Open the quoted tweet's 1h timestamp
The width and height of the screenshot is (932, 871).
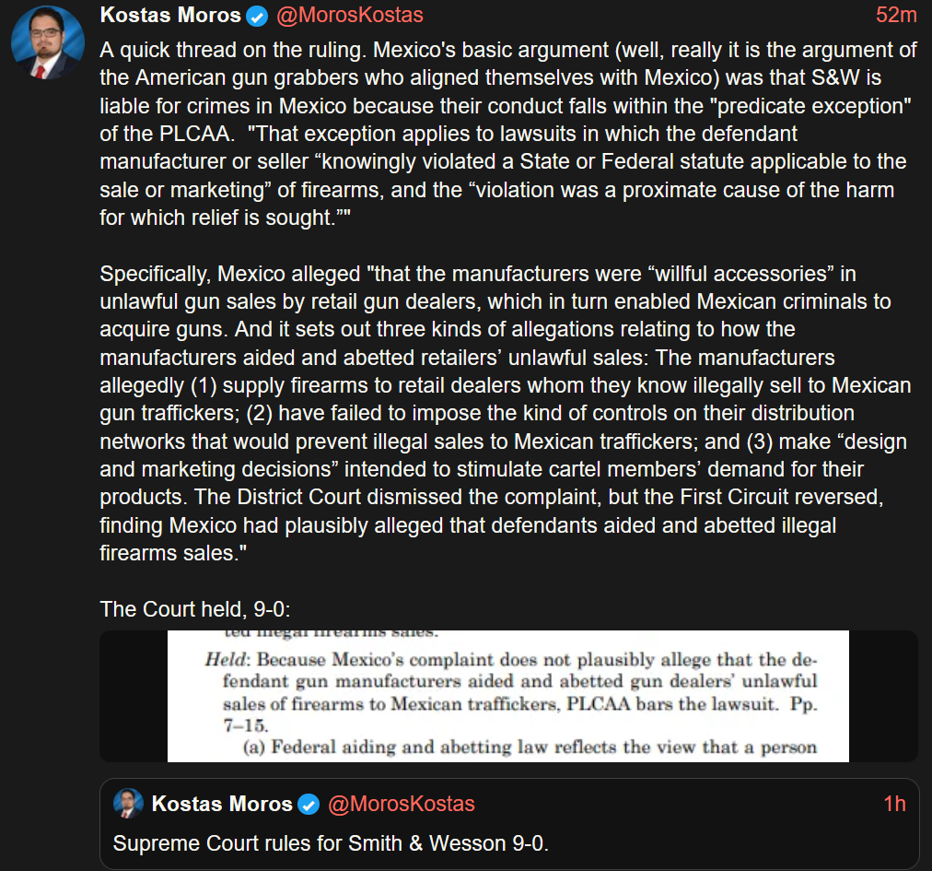[x=894, y=804]
